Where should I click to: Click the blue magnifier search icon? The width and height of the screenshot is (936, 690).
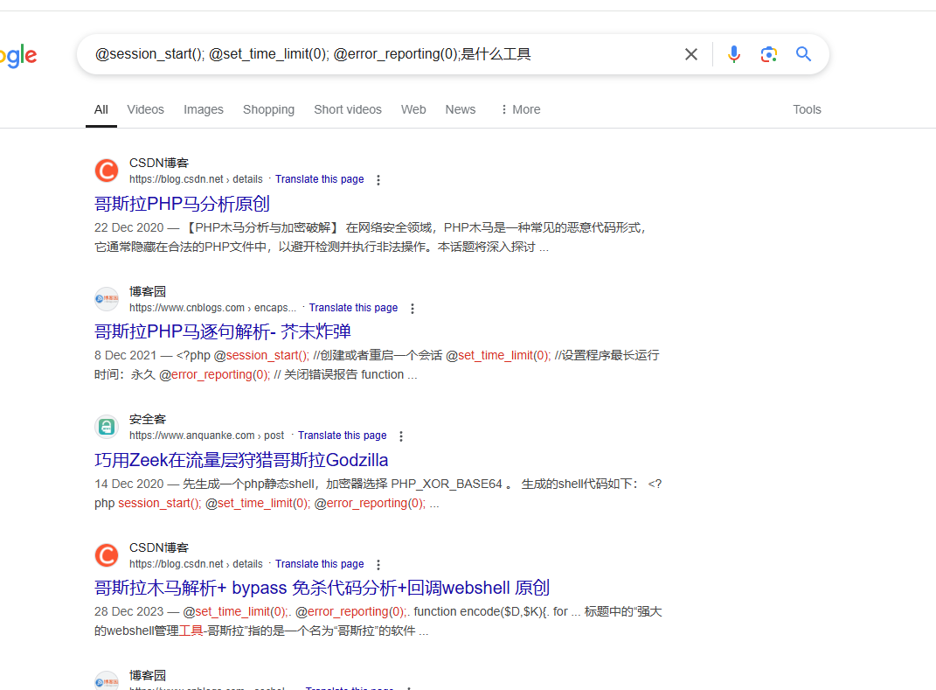point(804,54)
